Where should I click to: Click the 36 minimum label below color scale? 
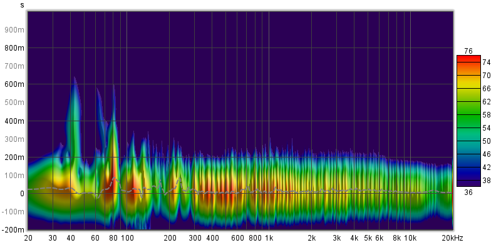[x=468, y=192]
